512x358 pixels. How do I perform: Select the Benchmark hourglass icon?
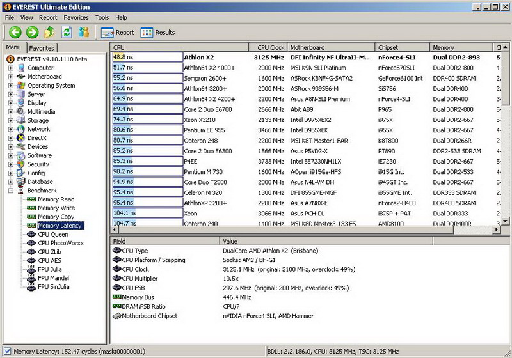[x=21, y=191]
